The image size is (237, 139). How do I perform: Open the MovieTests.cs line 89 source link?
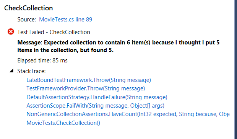point(65,20)
